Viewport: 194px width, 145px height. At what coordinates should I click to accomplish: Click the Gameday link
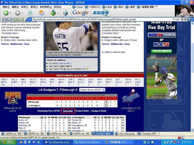click(x=68, y=111)
